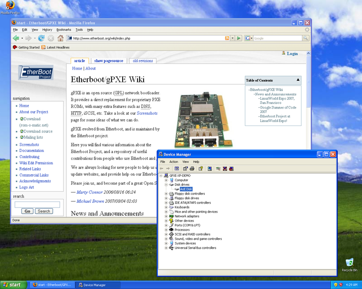
Task: Click Back arrow in Firefox toolbar
Action: (x=16, y=38)
